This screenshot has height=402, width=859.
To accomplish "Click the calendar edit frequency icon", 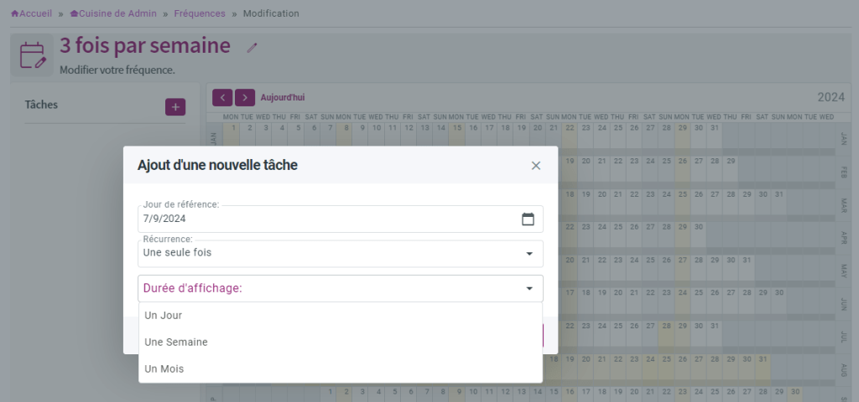I will click(x=32, y=54).
